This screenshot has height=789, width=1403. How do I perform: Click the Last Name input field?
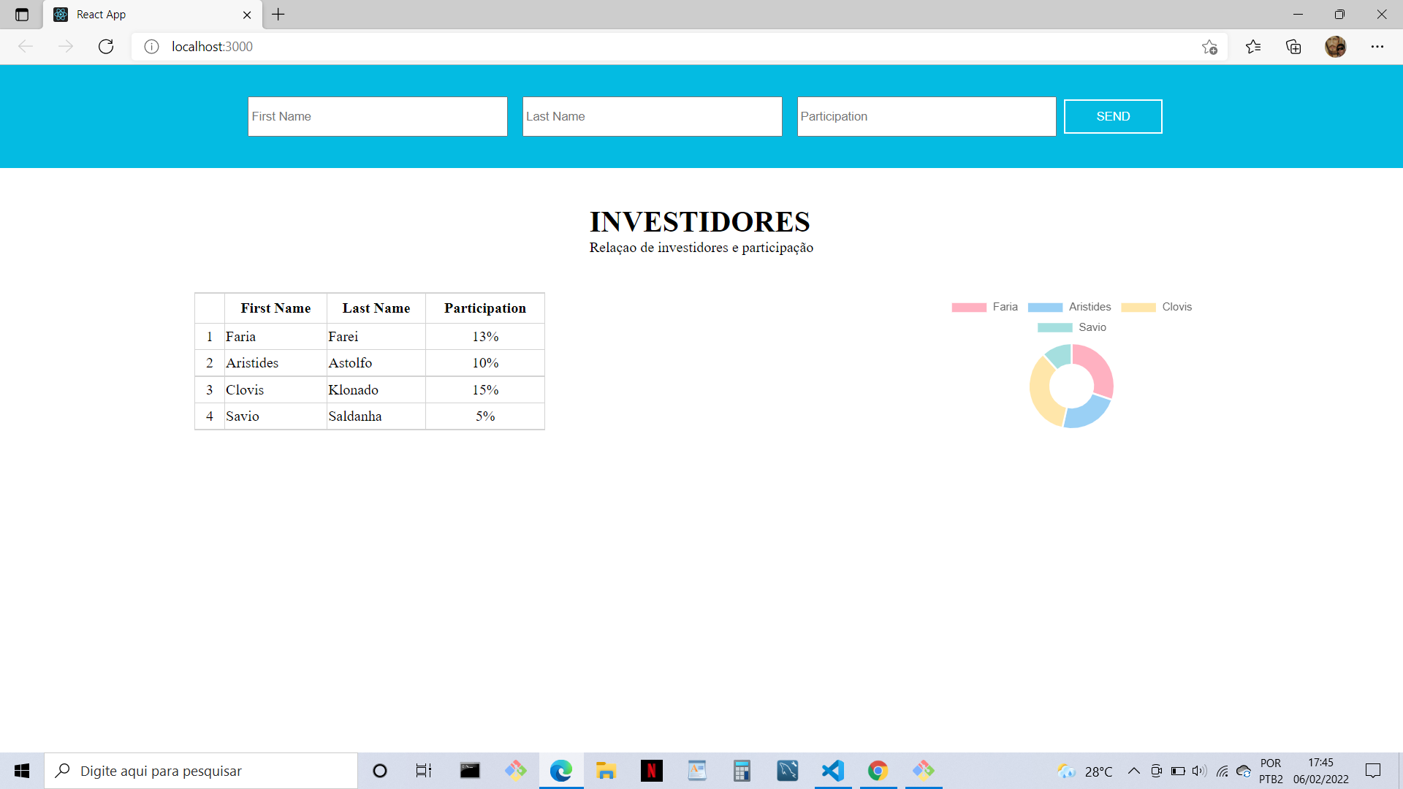pos(652,117)
